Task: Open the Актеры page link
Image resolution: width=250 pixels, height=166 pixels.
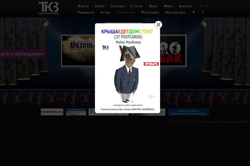Action: pyautogui.click(x=105, y=12)
